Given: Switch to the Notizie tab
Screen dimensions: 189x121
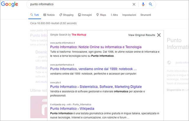Looking at the screenshot, I should (49, 15).
